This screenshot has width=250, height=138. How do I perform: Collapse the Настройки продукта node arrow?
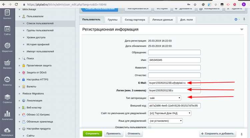(x=19, y=129)
